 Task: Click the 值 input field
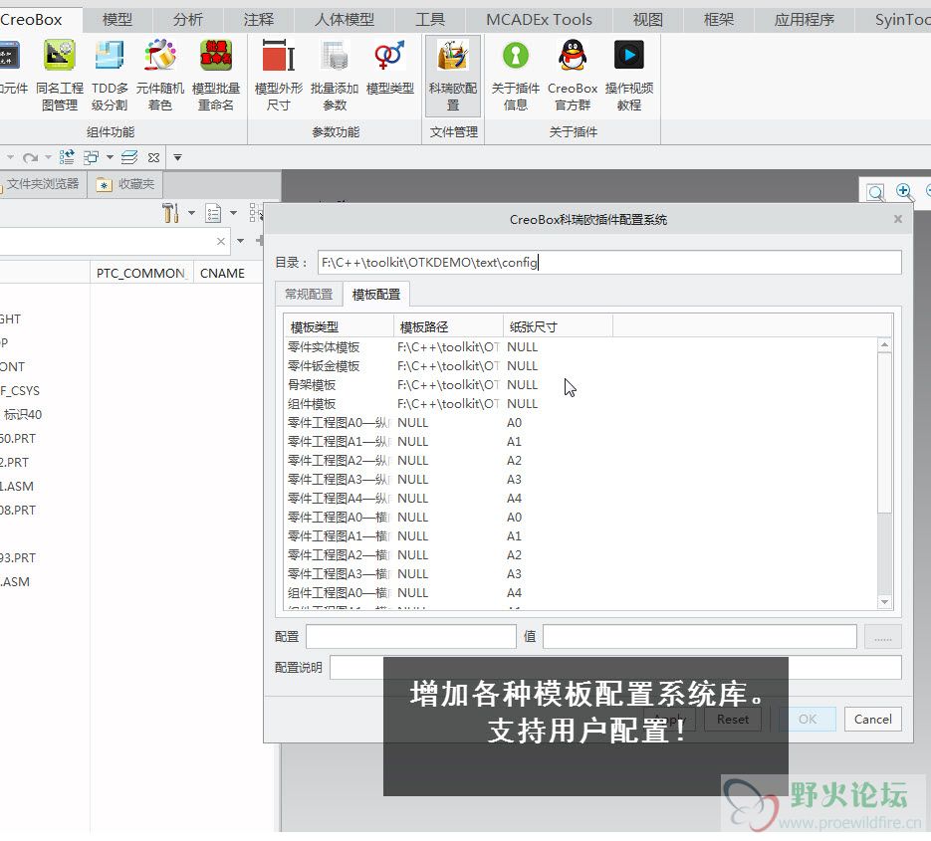[x=699, y=636]
